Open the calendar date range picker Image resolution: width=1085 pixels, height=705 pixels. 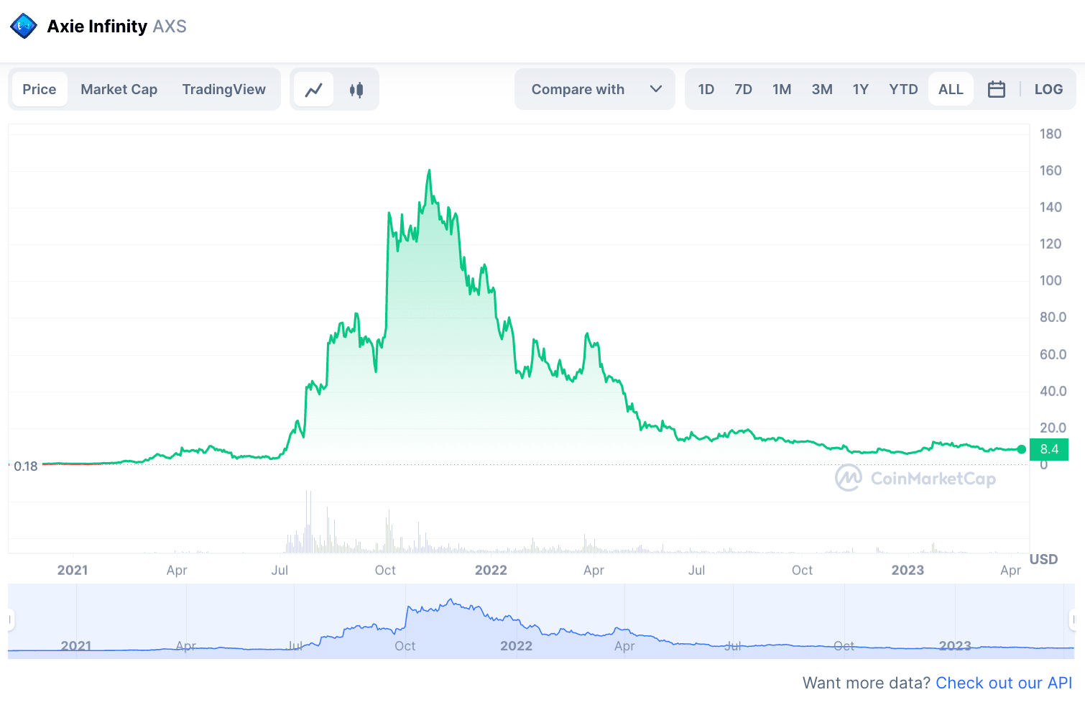pos(996,89)
